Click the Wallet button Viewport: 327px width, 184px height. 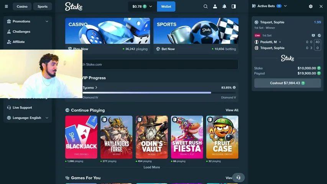tap(166, 7)
